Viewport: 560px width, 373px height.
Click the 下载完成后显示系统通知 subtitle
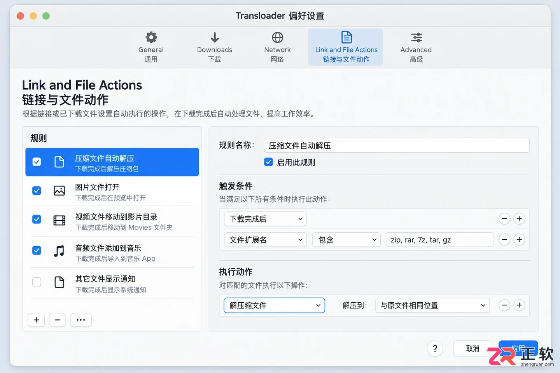tap(110, 290)
